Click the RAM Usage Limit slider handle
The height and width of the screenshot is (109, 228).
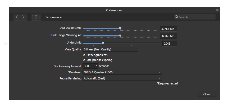[x=120, y=28]
